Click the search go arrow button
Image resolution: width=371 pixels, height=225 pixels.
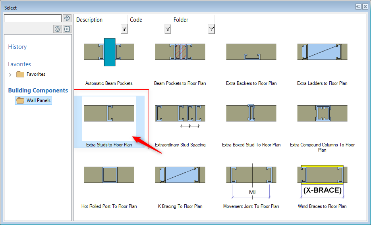67,18
